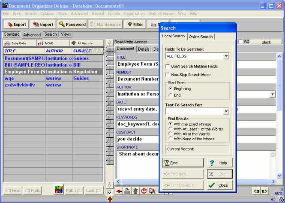
Task: Click the Find button
Action: [x=183, y=163]
